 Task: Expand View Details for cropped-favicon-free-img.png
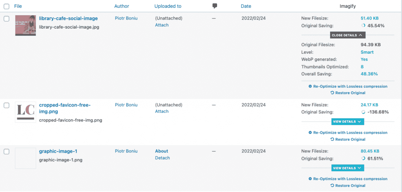tap(347, 122)
